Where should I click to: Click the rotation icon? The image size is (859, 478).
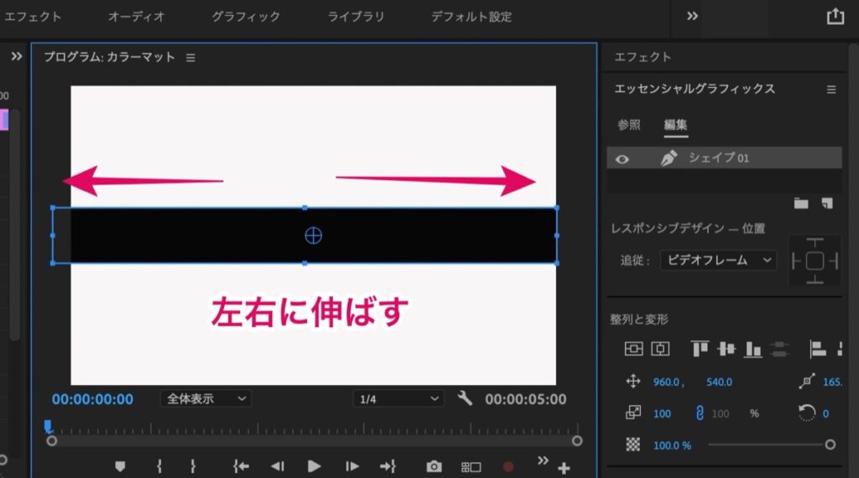pos(806,413)
